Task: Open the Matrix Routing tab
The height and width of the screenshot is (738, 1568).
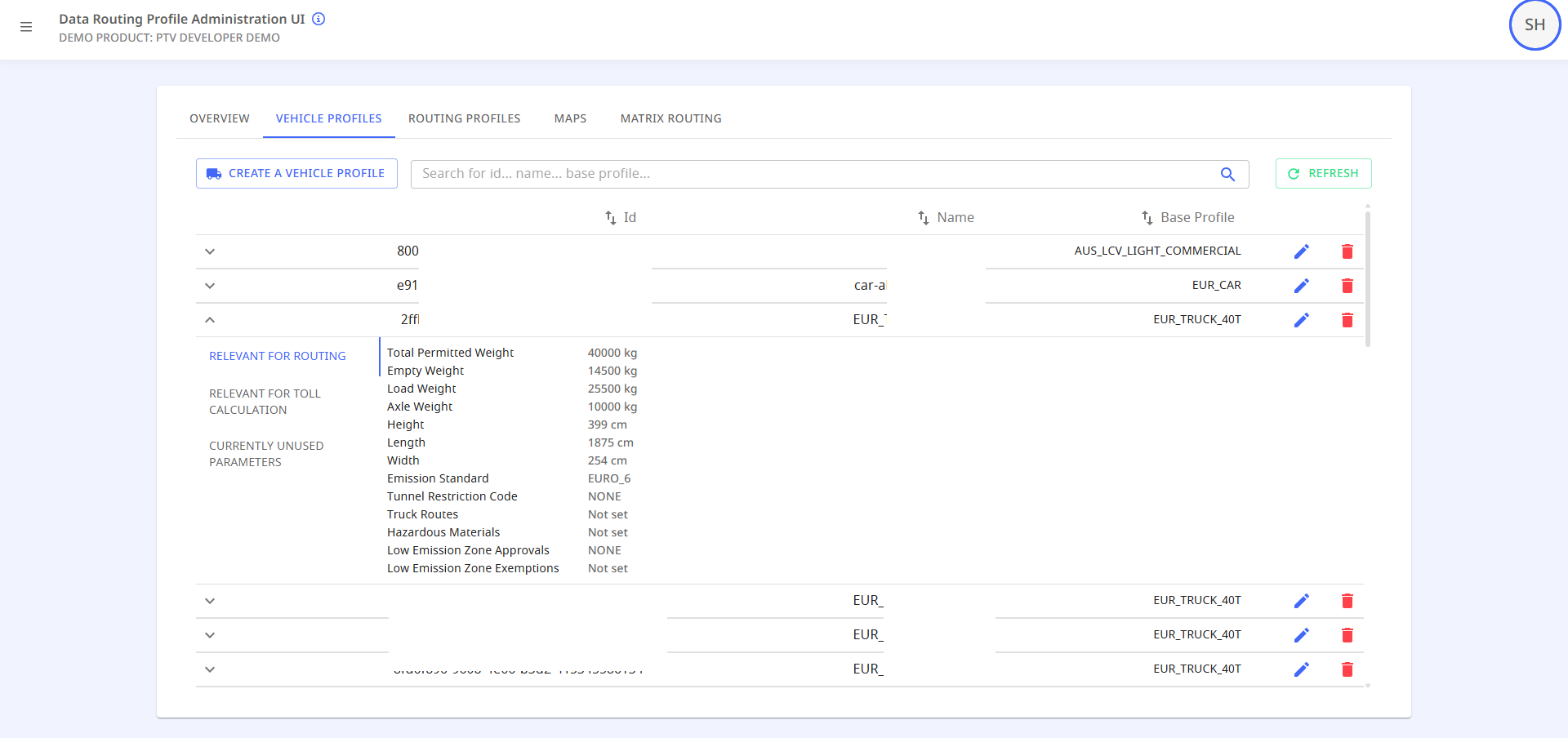Action: click(x=670, y=118)
